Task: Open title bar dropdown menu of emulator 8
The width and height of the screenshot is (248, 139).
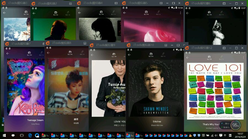Action: tap(85, 43)
